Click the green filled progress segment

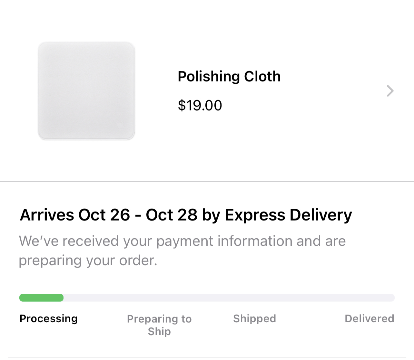click(x=41, y=298)
